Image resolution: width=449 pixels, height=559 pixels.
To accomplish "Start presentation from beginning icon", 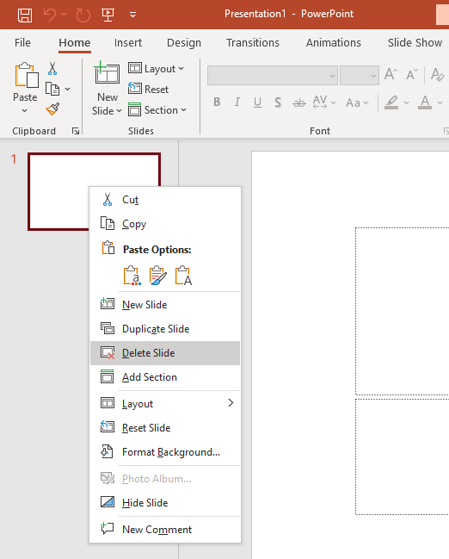I will [x=108, y=15].
